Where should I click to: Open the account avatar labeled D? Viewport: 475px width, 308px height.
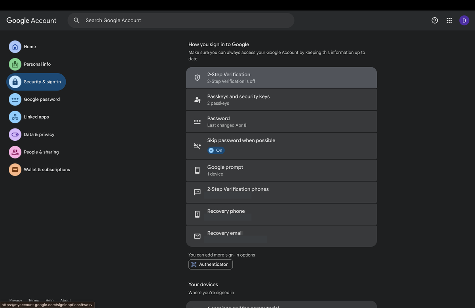(x=464, y=21)
